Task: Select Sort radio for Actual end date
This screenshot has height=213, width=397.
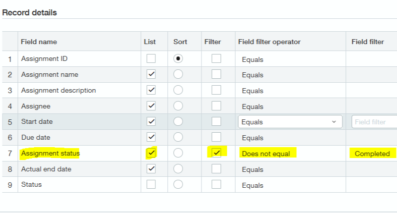Action: [x=178, y=169]
